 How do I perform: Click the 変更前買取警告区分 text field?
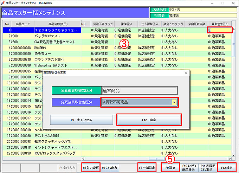[x=139, y=90]
